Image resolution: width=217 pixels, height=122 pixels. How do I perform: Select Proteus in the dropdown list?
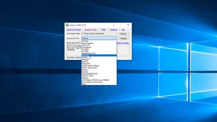pos(99,70)
